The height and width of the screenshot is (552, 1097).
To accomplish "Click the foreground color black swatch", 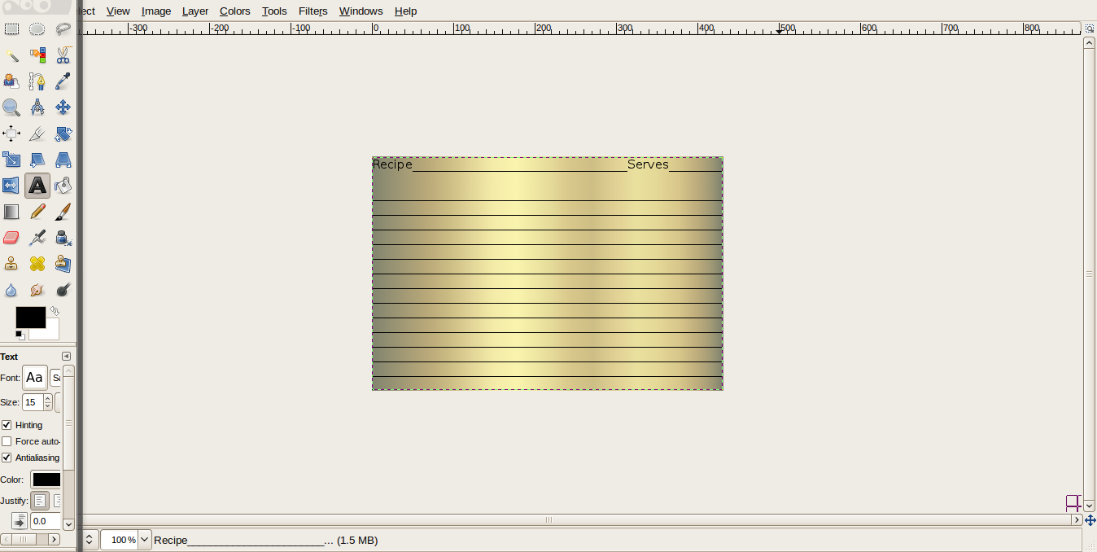I will (30, 317).
